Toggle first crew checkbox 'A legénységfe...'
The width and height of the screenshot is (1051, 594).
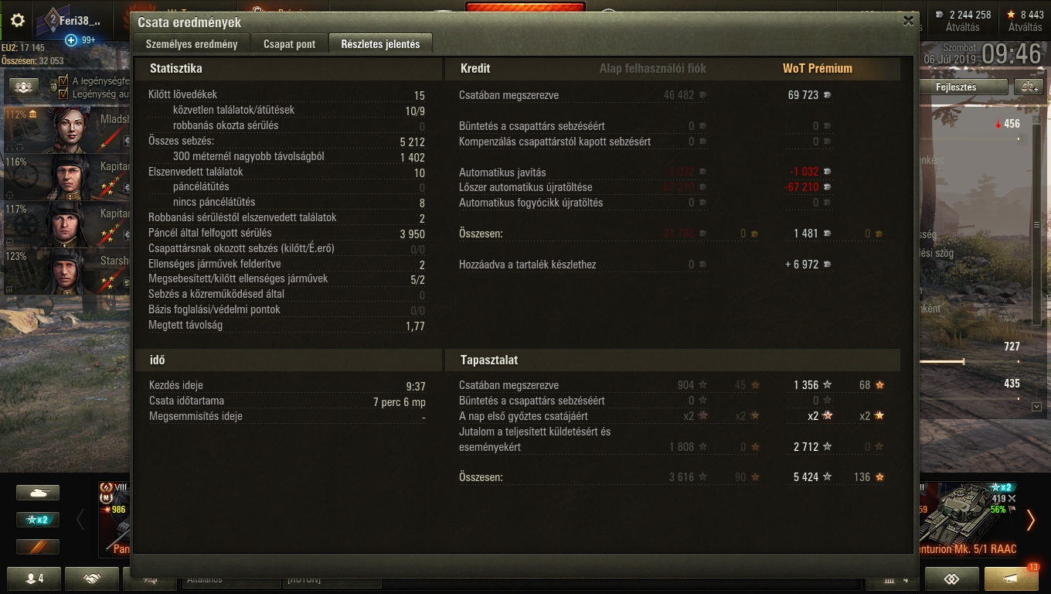click(64, 81)
